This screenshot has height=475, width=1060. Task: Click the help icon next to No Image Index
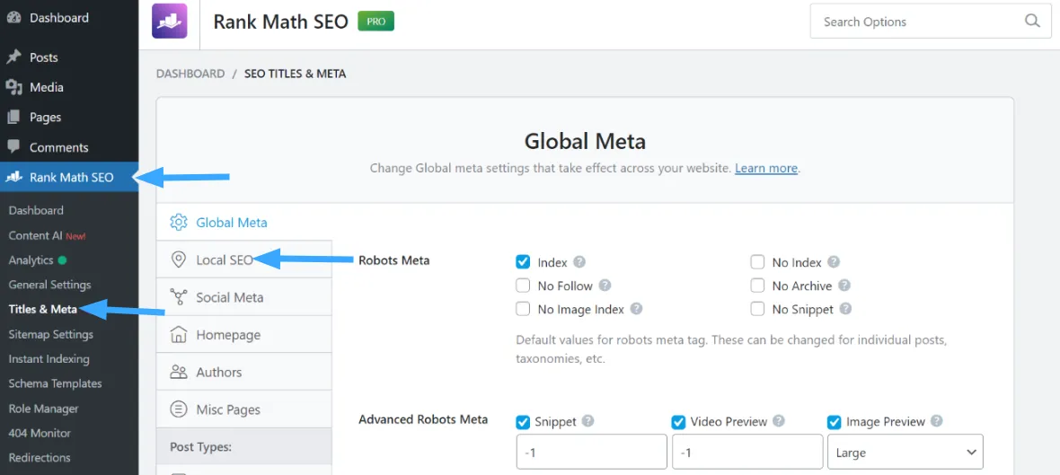click(636, 309)
